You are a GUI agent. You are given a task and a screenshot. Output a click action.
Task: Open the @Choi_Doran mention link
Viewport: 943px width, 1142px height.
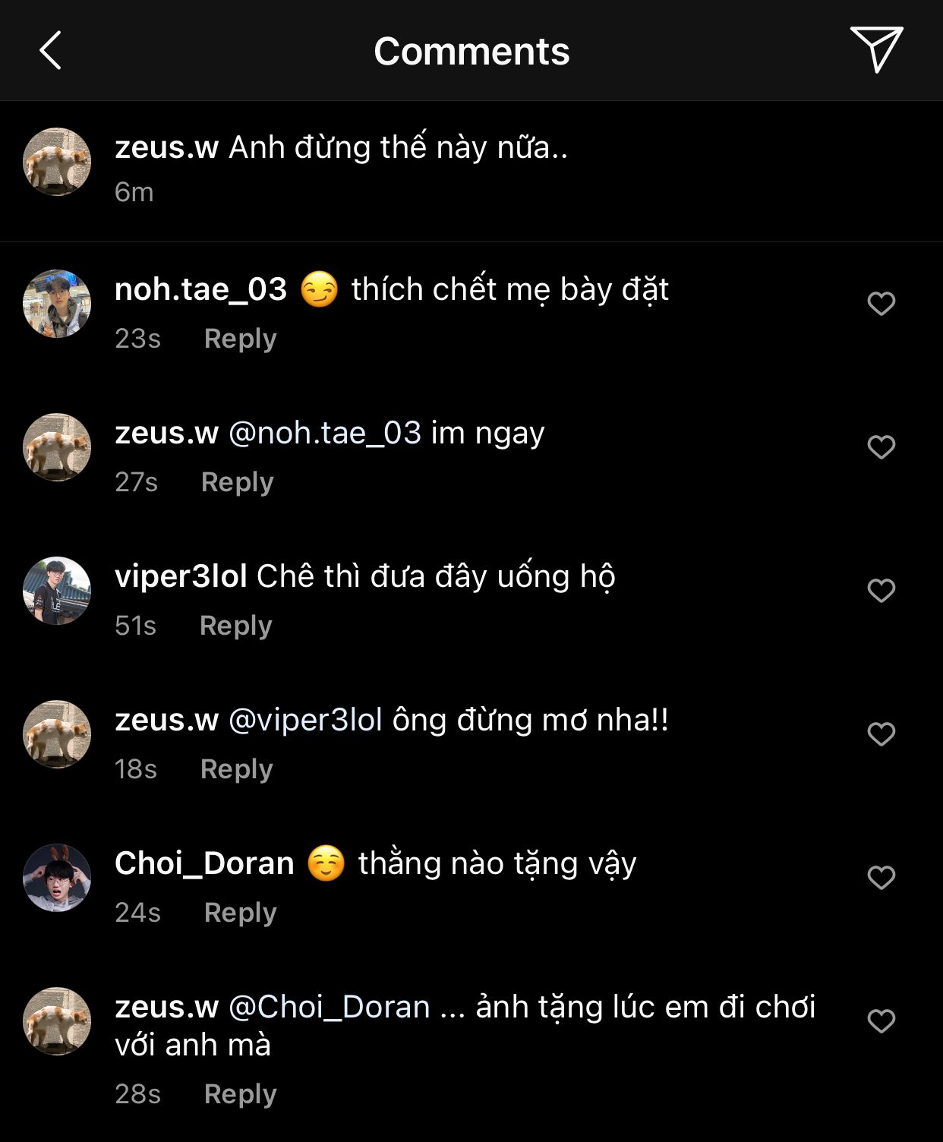(x=330, y=1007)
